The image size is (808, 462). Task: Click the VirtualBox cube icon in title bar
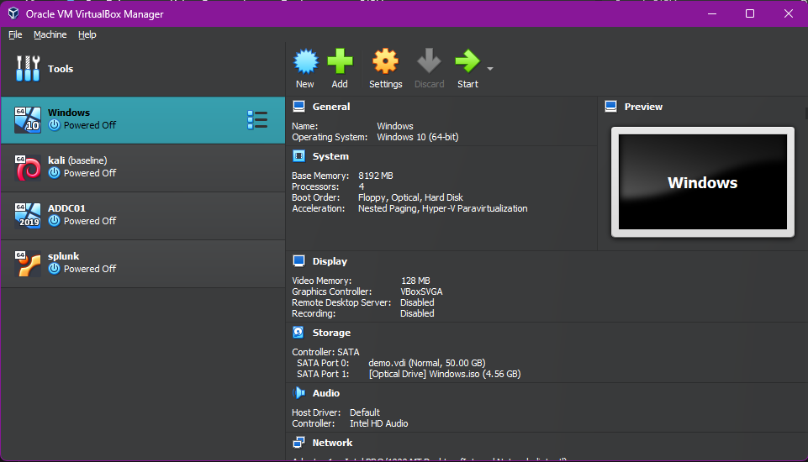click(x=13, y=13)
